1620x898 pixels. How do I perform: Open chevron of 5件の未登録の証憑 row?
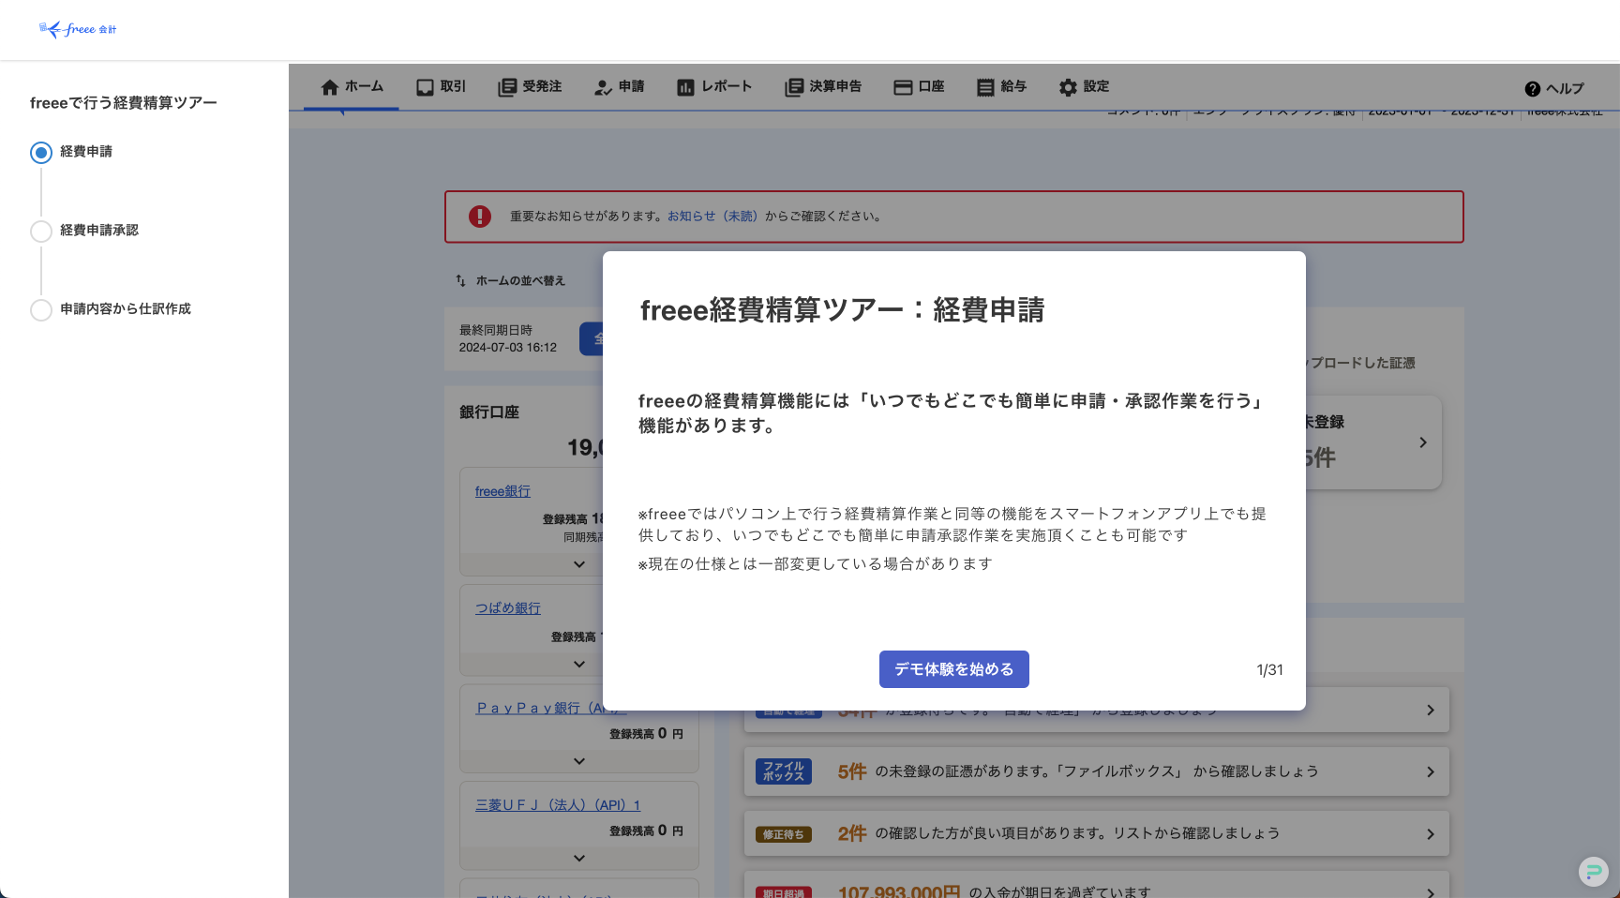1431,771
